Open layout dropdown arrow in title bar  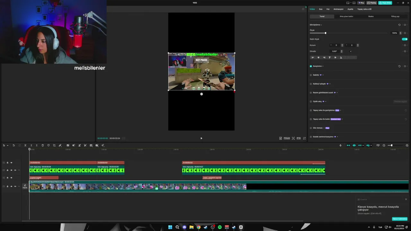tap(351, 3)
